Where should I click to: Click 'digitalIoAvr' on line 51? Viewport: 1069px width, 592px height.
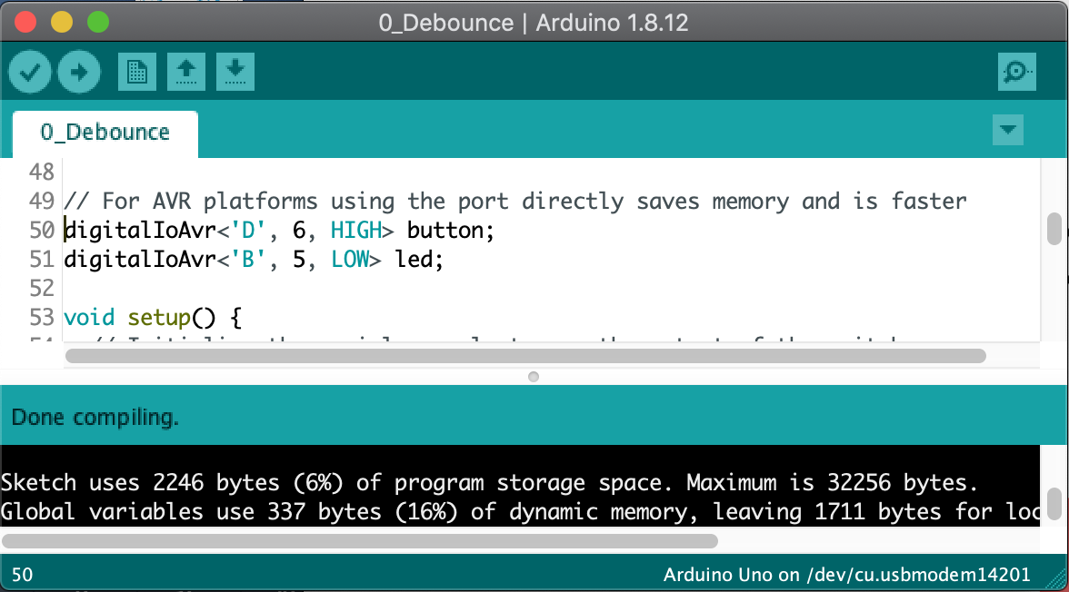(140, 260)
